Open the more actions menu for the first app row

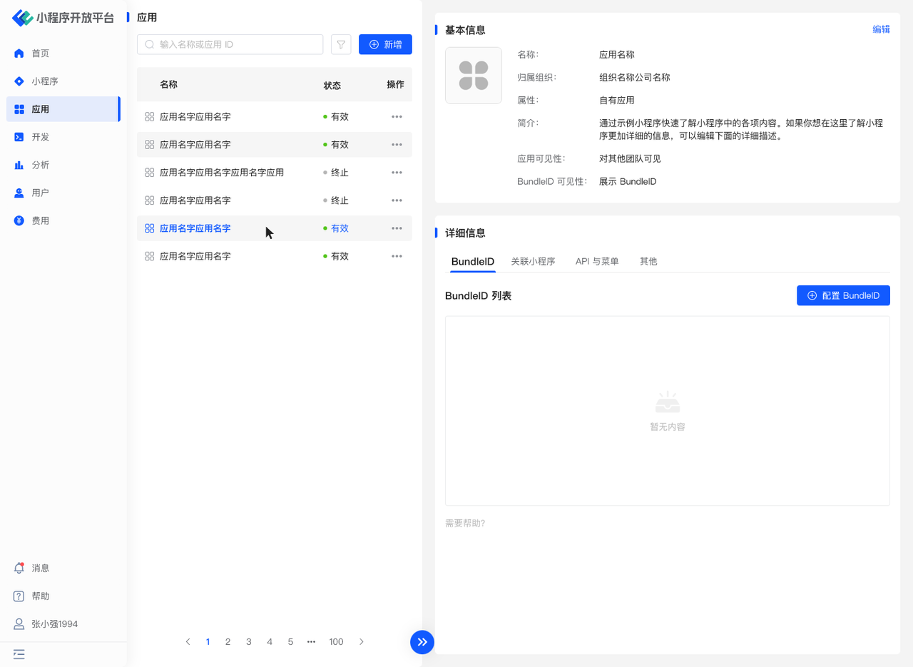click(x=397, y=116)
